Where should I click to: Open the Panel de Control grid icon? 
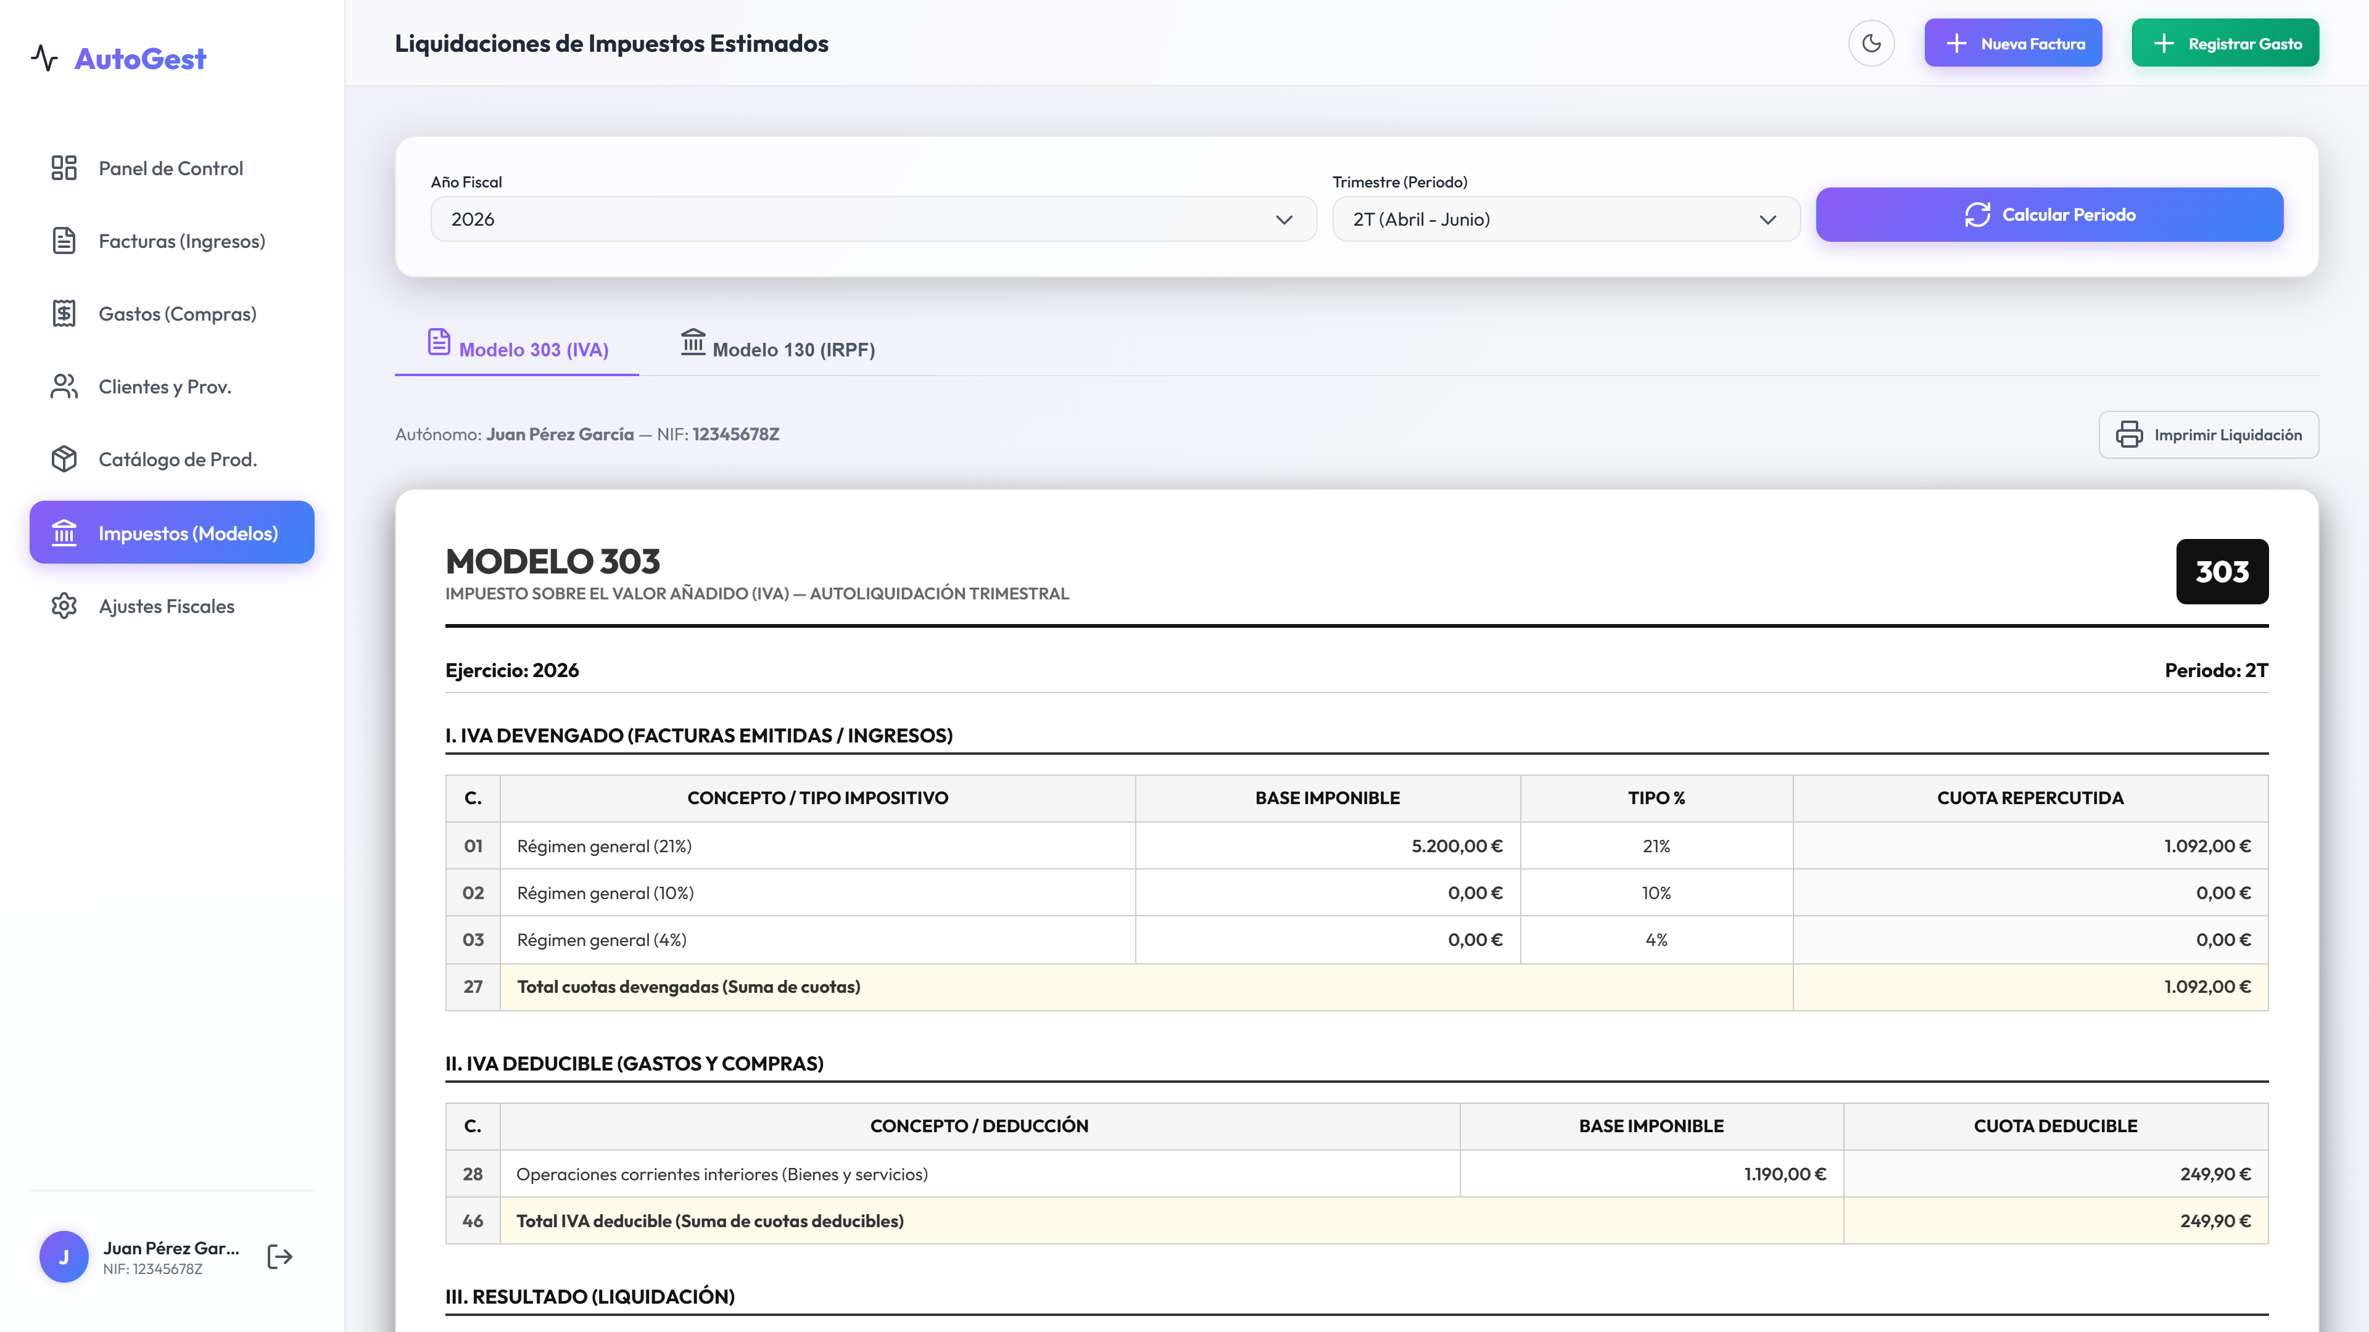coord(64,168)
